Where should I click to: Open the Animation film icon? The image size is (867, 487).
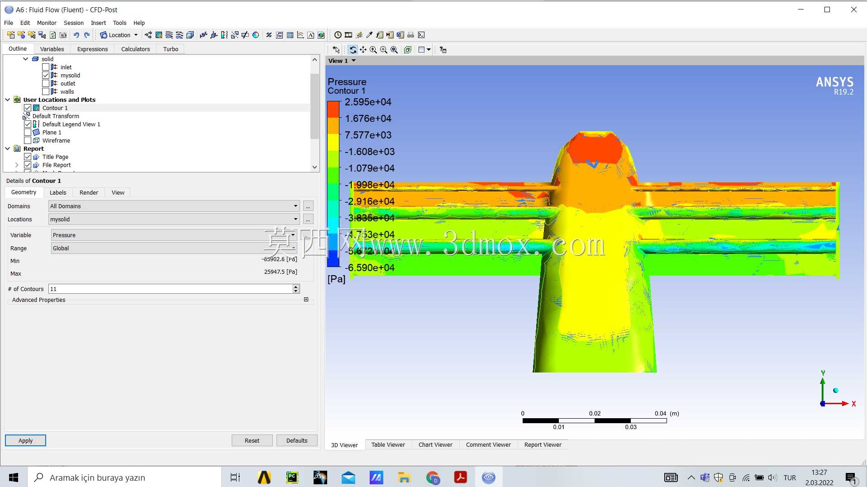pyautogui.click(x=348, y=35)
